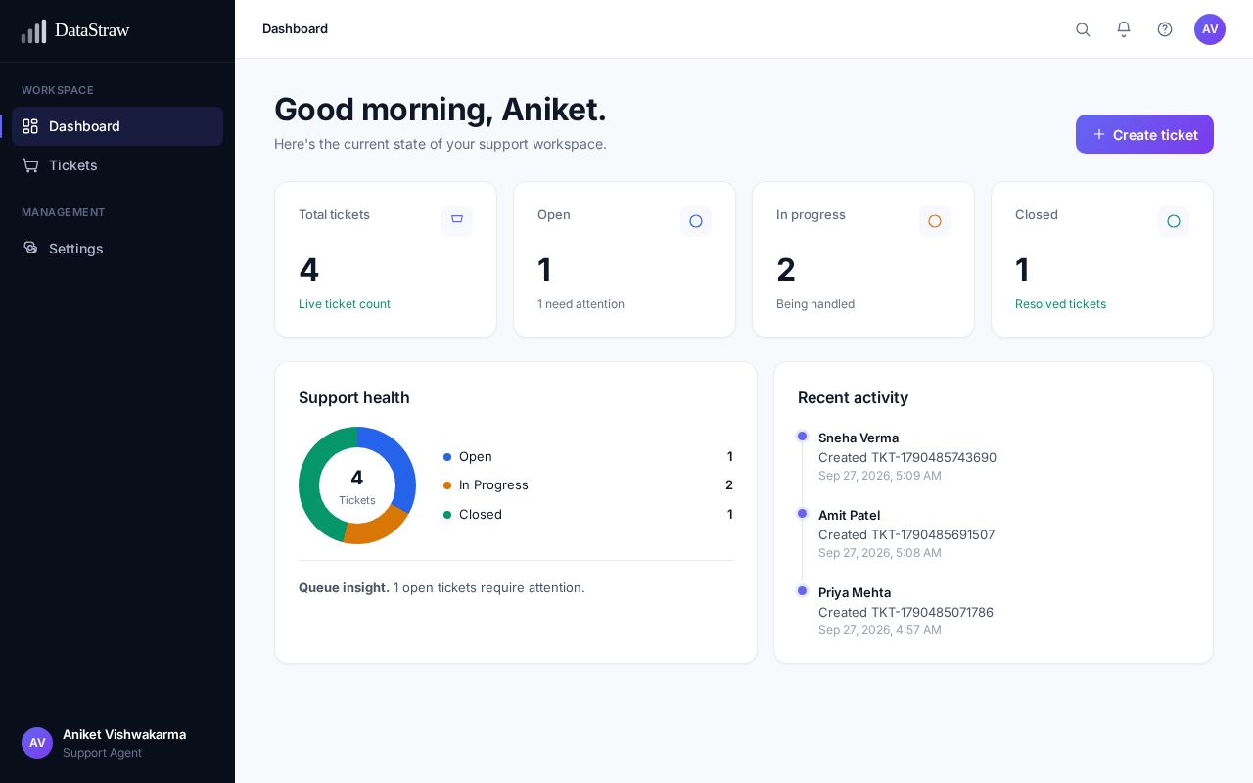Click the "1 need attention" text
This screenshot has width=1253, height=783.
point(580,304)
